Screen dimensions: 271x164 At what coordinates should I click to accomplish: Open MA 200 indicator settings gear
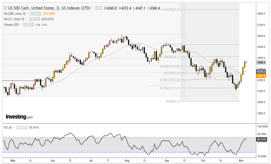point(36,13)
